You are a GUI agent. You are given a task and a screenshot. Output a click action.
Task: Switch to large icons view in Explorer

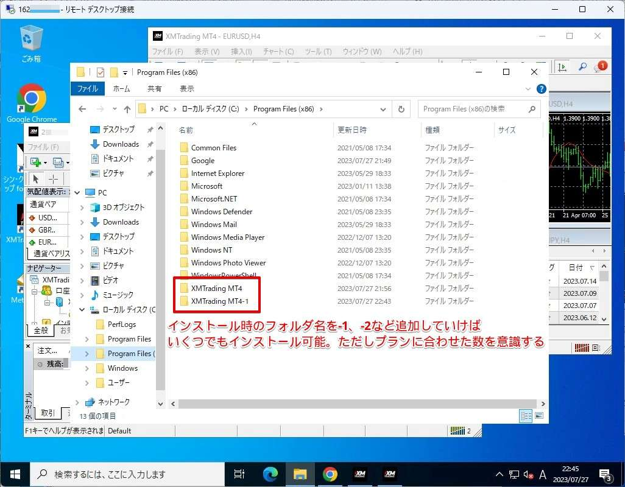coord(539,416)
